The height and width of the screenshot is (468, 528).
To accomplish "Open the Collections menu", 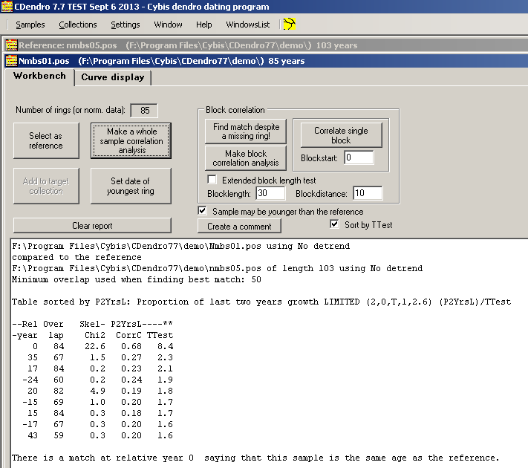I will coord(78,25).
